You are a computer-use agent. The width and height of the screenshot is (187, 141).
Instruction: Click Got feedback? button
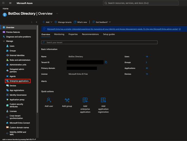[102, 22]
